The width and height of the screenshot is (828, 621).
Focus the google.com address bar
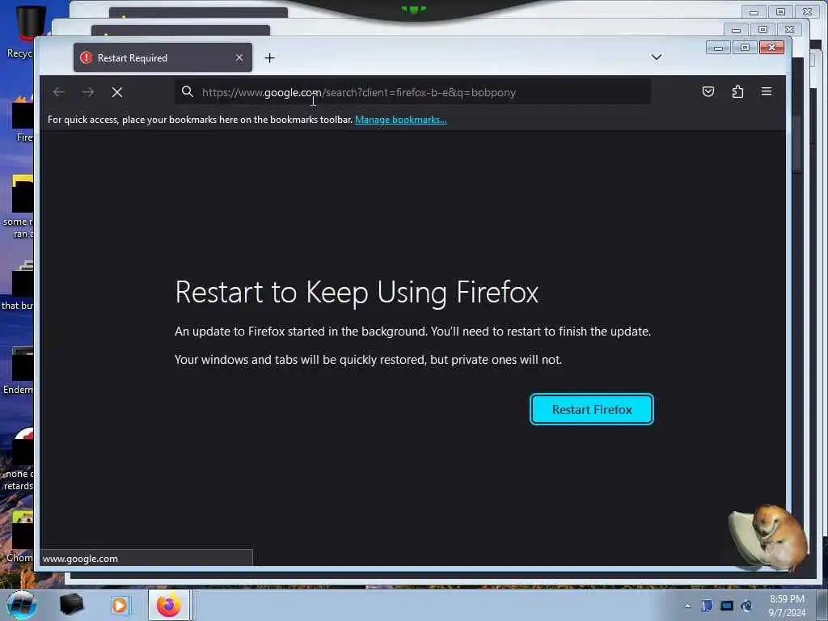412,92
